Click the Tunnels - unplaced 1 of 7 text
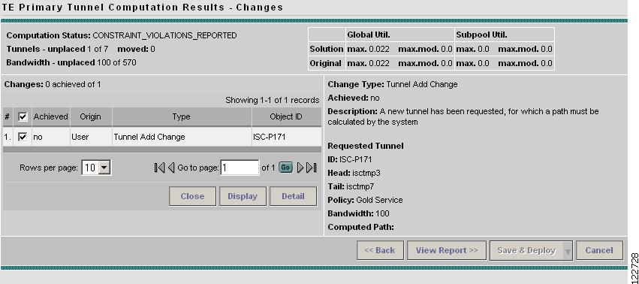Viewport: 639px width, 284px height. (x=58, y=49)
